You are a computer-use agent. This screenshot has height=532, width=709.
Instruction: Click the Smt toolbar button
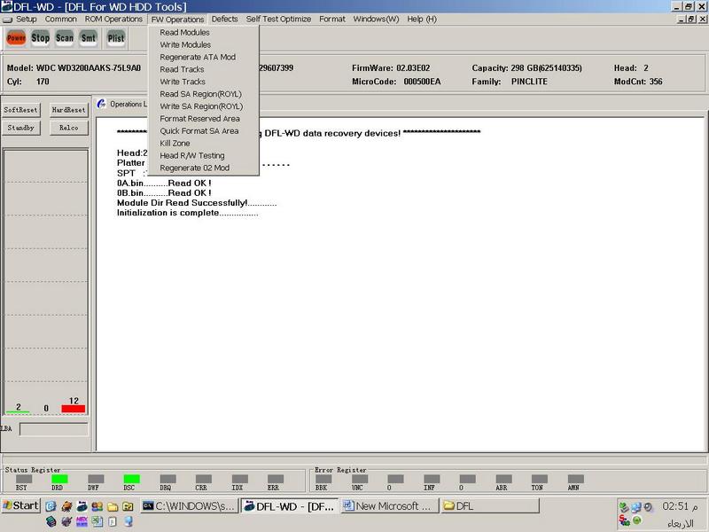(89, 38)
